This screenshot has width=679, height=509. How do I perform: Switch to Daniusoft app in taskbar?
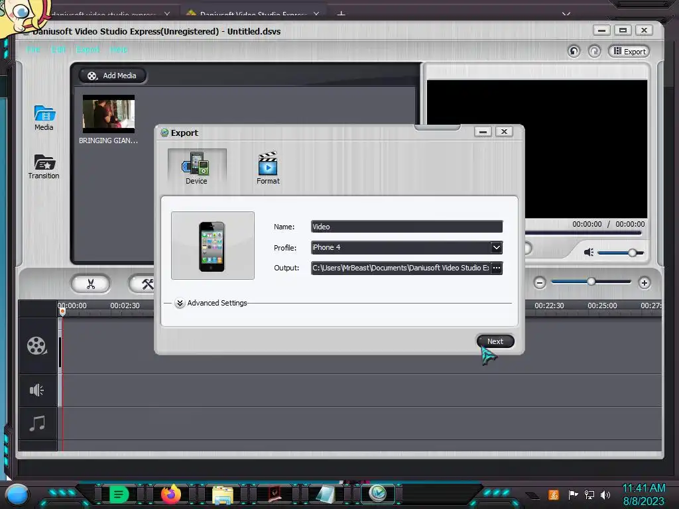378,493
